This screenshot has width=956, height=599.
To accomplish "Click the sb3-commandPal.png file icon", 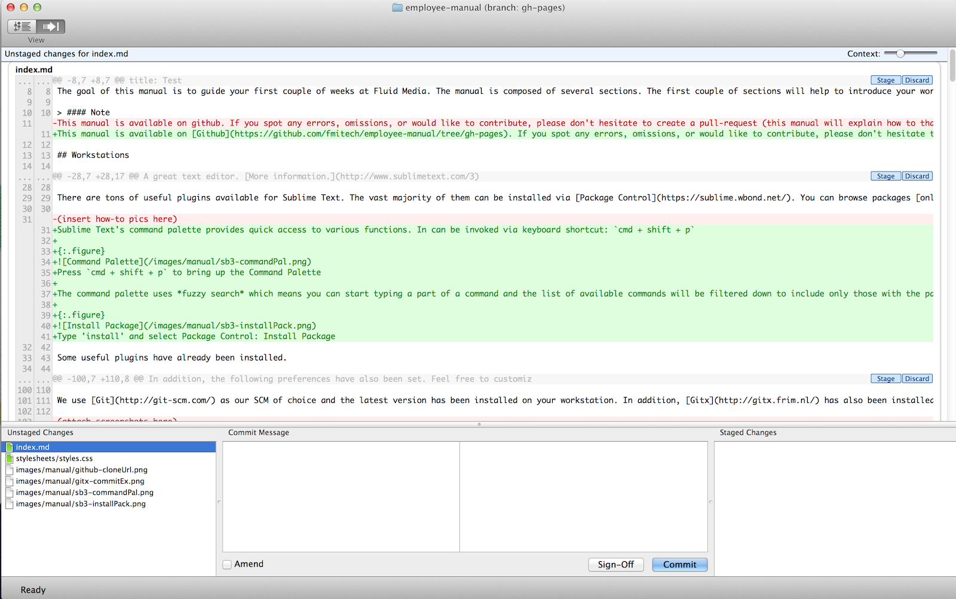I will (x=10, y=493).
